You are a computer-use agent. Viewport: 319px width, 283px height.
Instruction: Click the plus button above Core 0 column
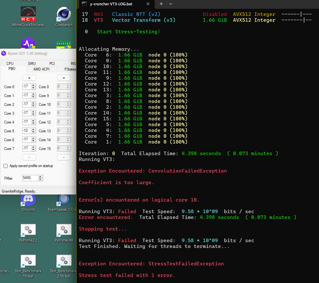click(29, 78)
